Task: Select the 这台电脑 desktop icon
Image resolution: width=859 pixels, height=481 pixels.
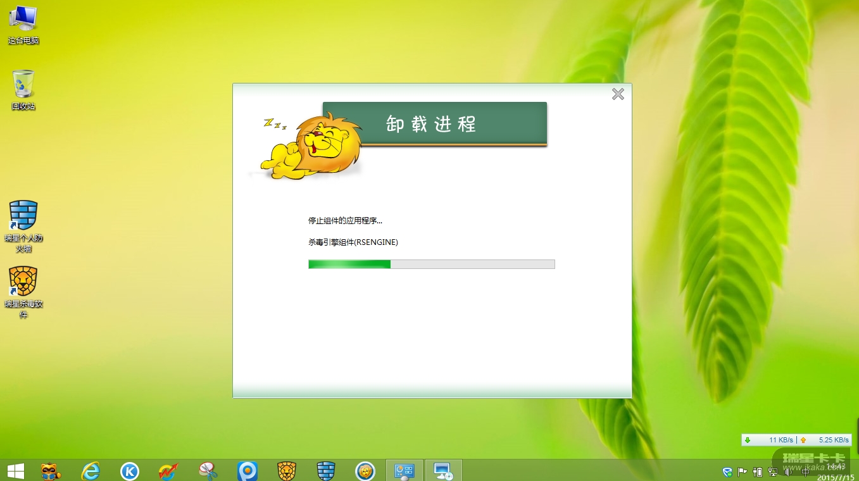Action: tap(23, 25)
